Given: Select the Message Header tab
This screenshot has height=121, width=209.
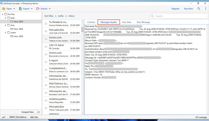Looking at the screenshot, I should coord(109,22).
